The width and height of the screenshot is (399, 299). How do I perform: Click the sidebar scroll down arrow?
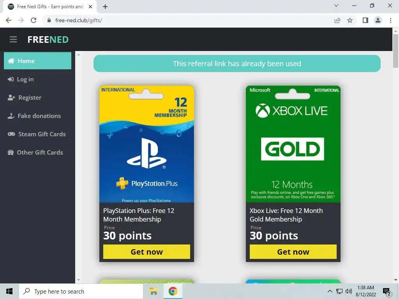(78, 280)
